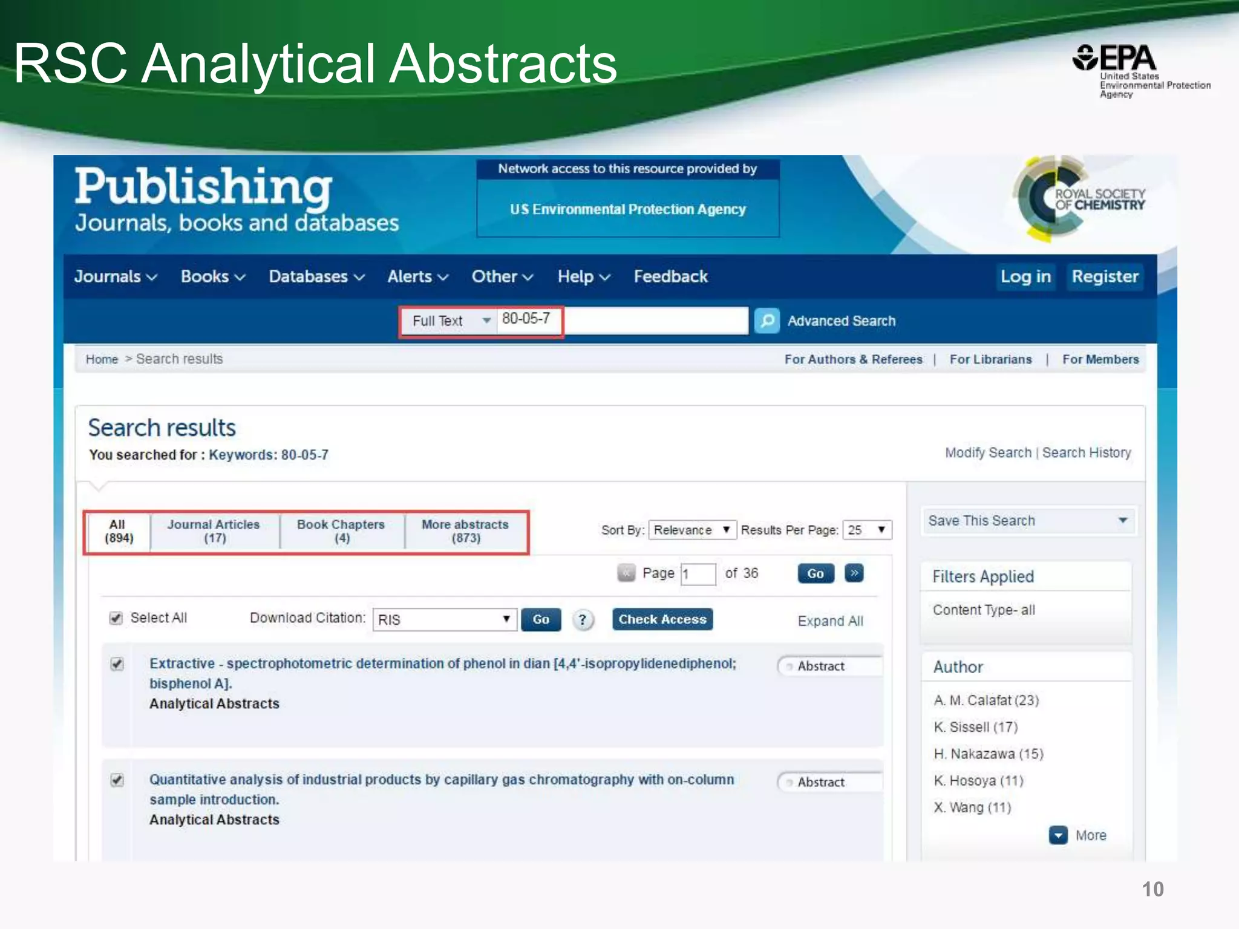Toggle the Select All checkbox
This screenshot has height=929, width=1239.
(116, 618)
